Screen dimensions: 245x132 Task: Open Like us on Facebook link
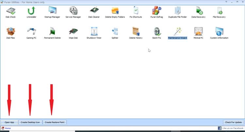pyautogui.click(x=233, y=128)
